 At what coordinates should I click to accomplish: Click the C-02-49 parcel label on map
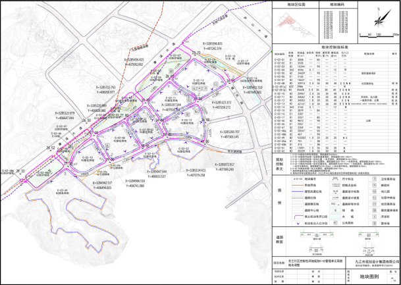pos(62,192)
